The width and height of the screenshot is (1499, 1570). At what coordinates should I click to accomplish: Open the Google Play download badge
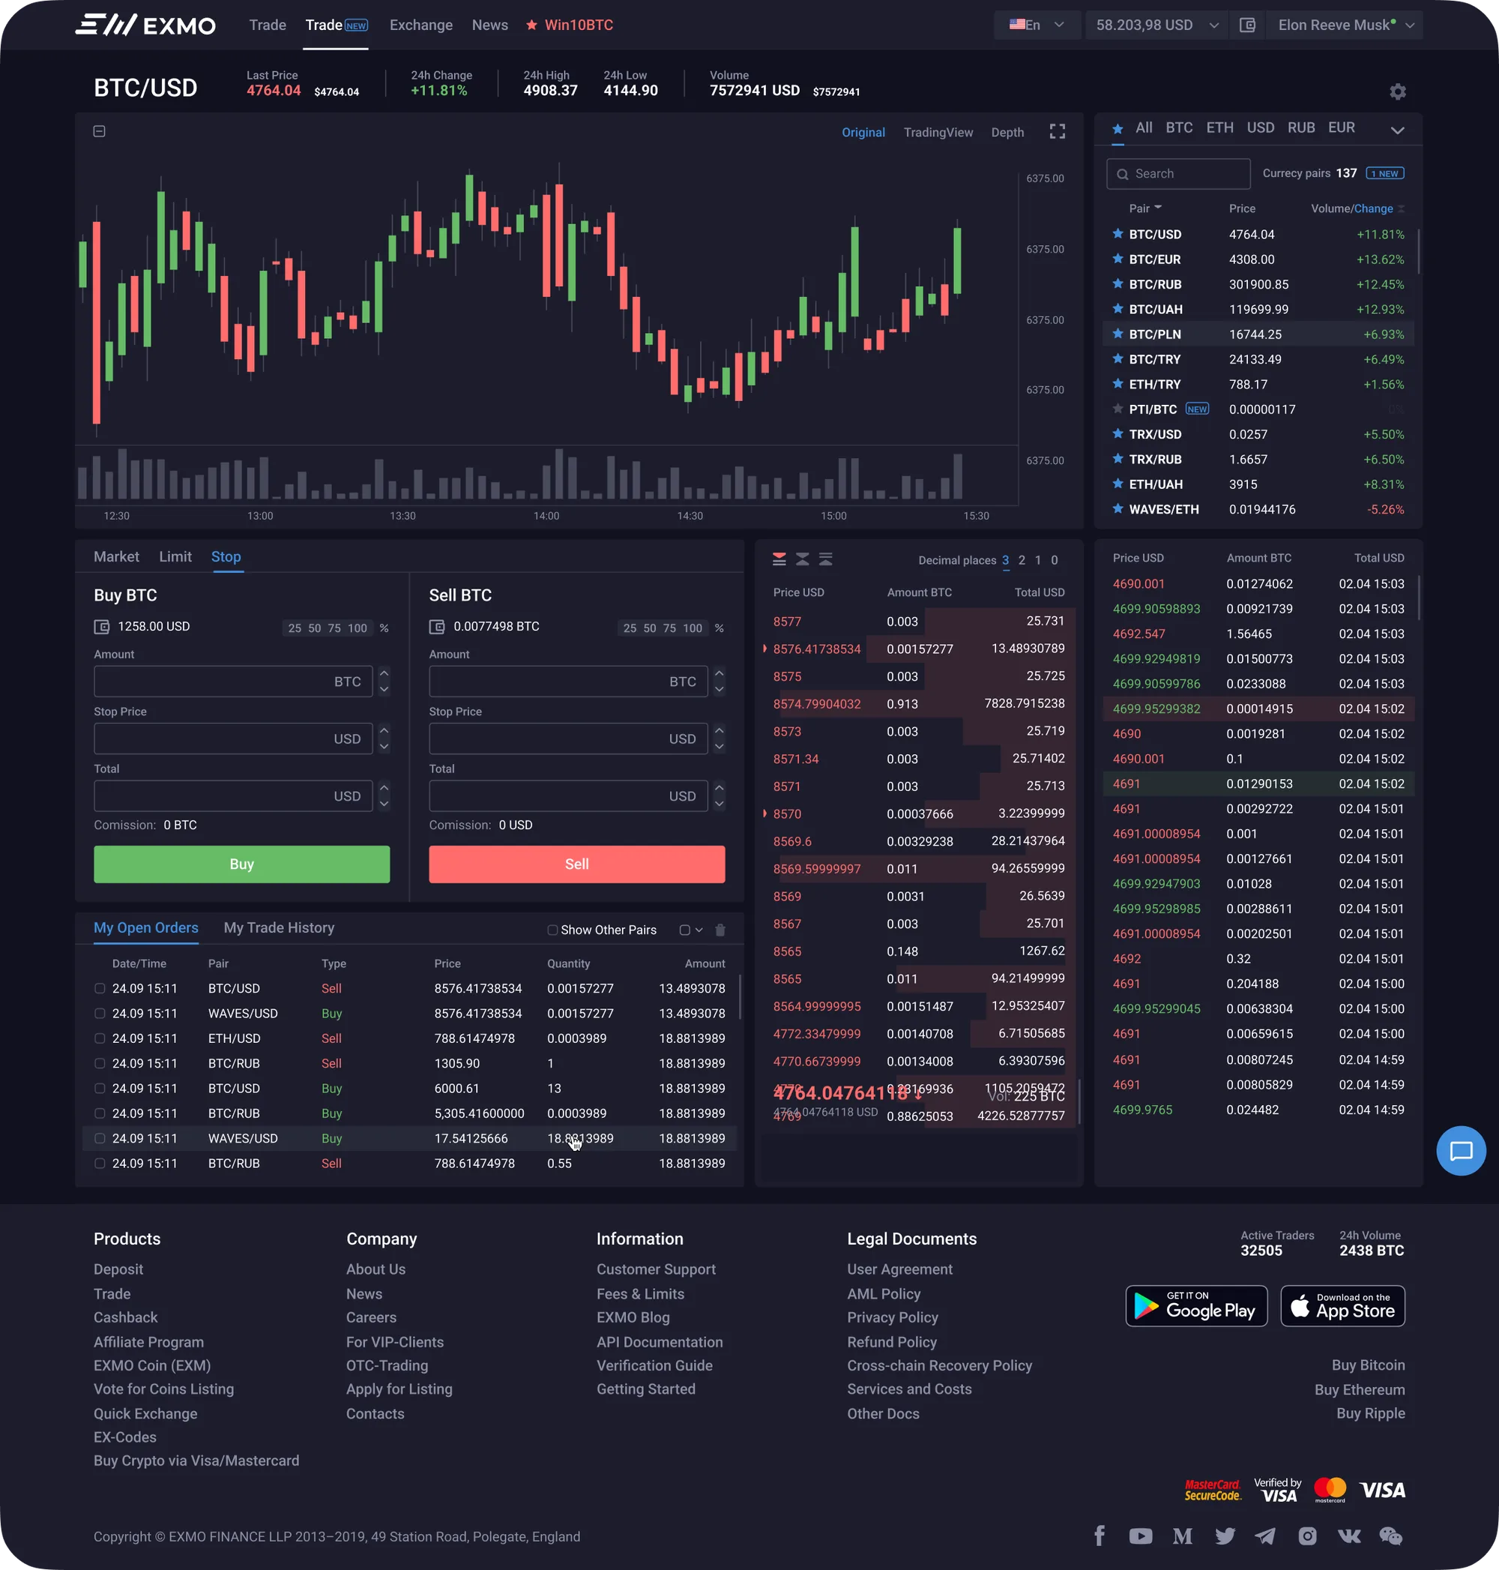point(1196,1306)
